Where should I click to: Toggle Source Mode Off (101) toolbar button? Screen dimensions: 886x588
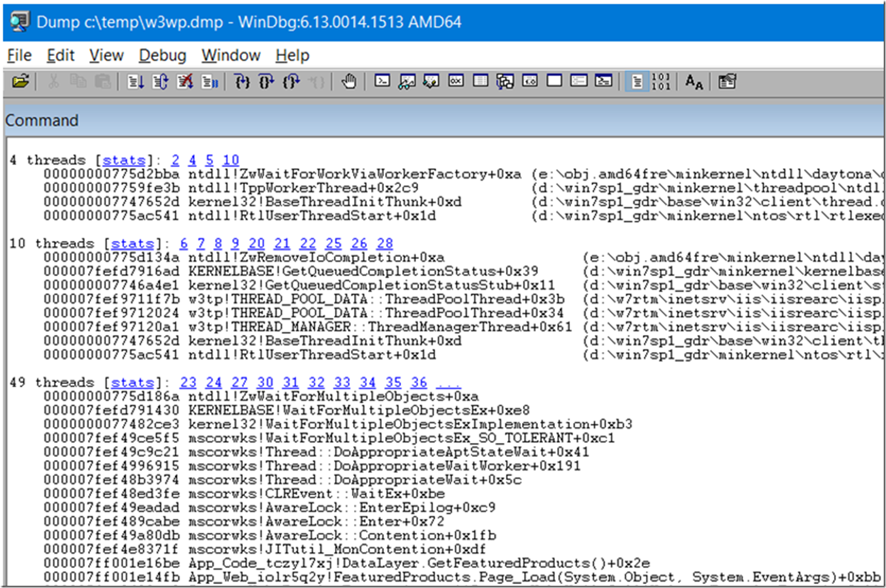click(x=661, y=82)
